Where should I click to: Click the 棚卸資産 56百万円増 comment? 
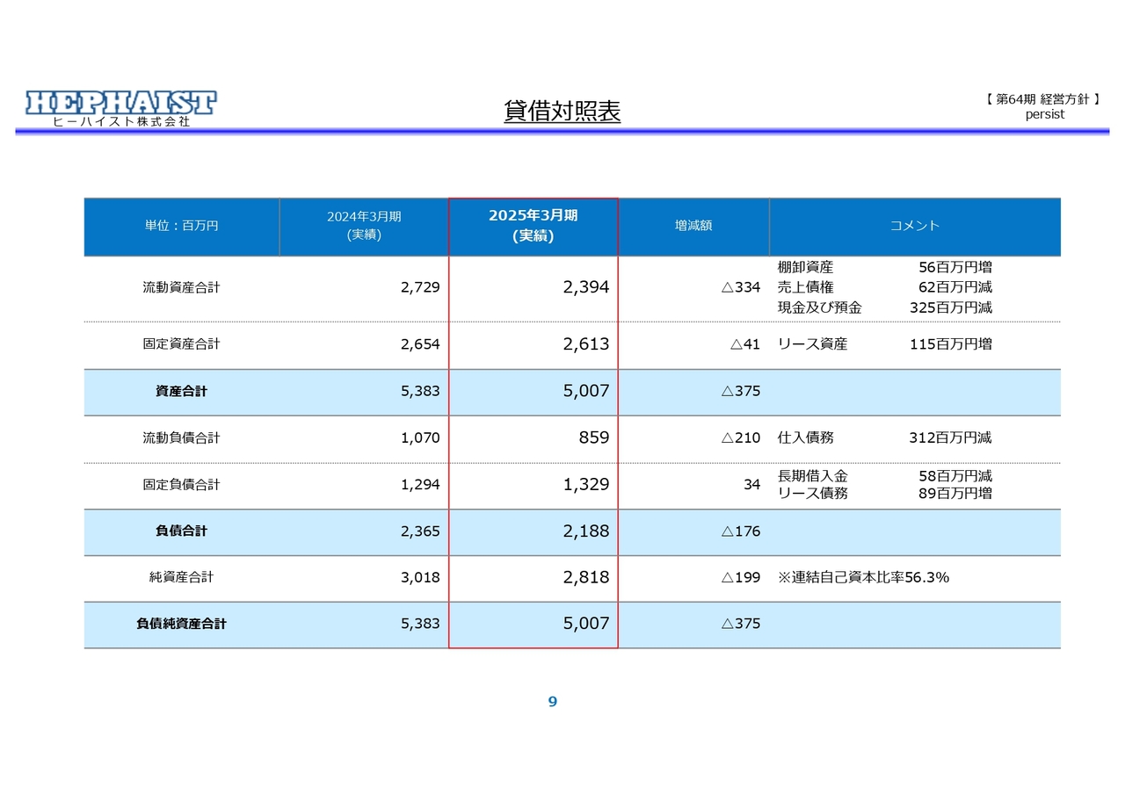tap(885, 267)
